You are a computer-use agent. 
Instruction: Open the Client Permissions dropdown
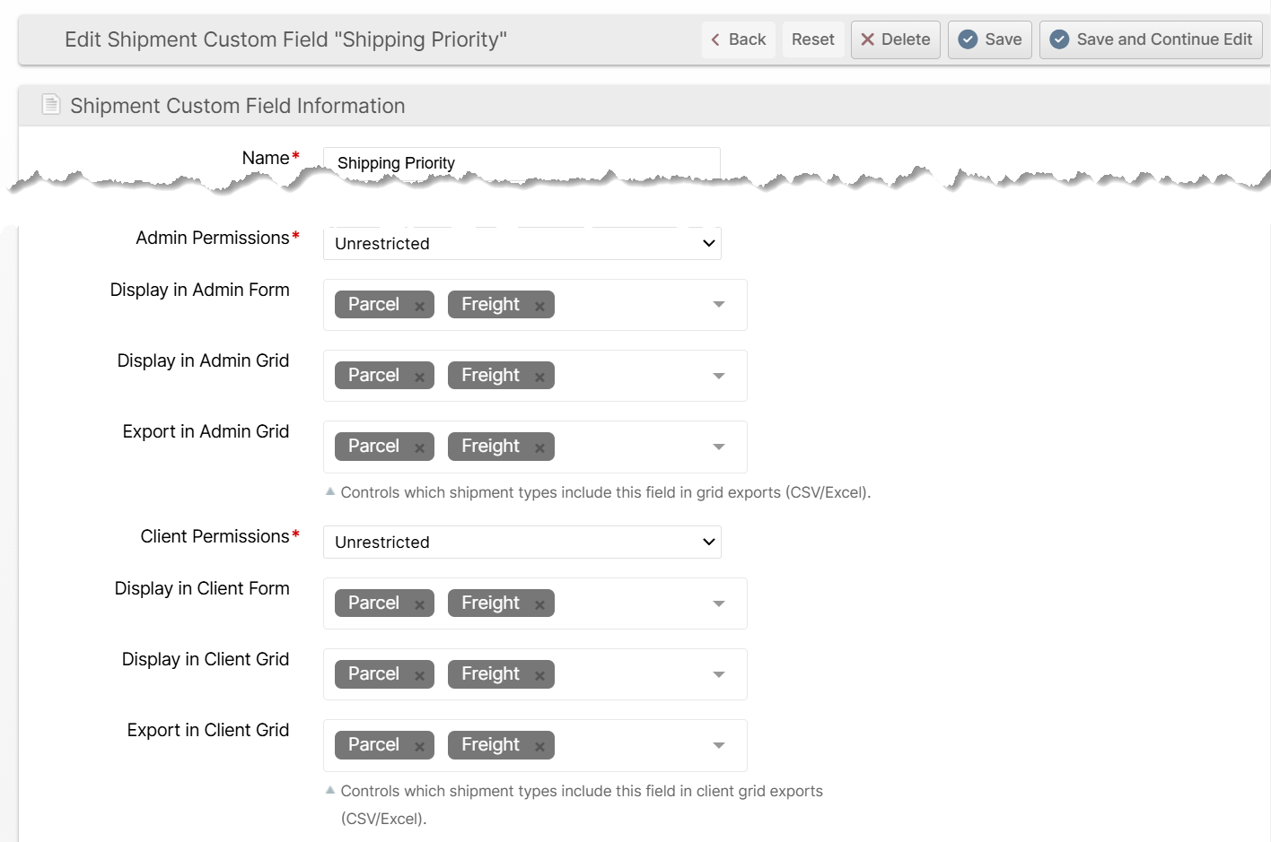click(522, 543)
